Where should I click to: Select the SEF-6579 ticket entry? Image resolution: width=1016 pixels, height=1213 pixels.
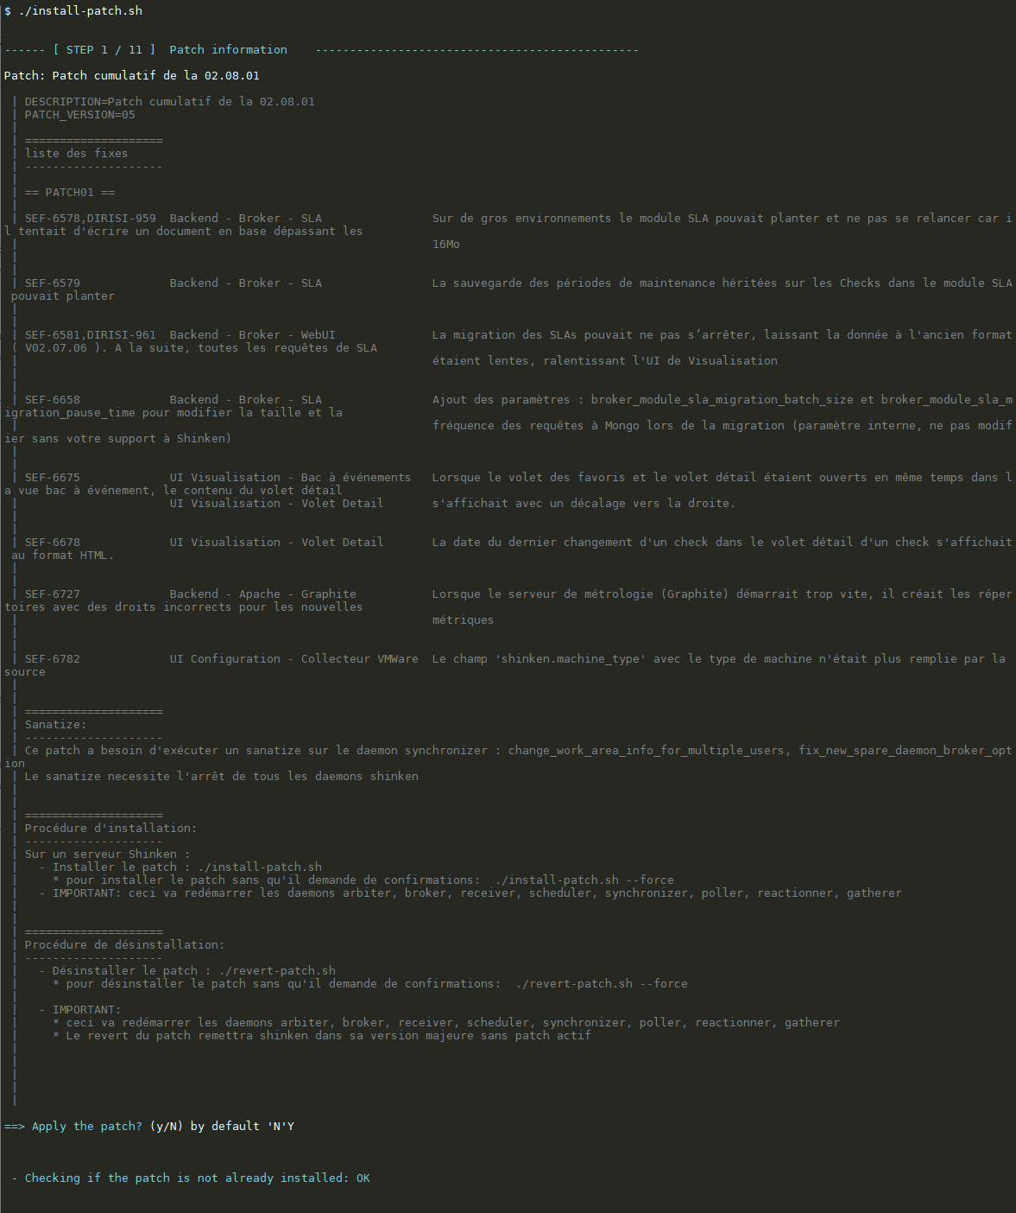point(53,283)
